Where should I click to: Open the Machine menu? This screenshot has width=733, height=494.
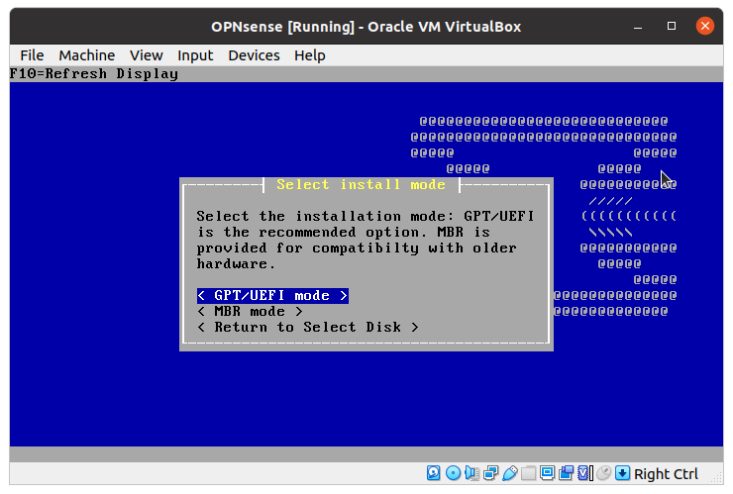click(x=87, y=55)
